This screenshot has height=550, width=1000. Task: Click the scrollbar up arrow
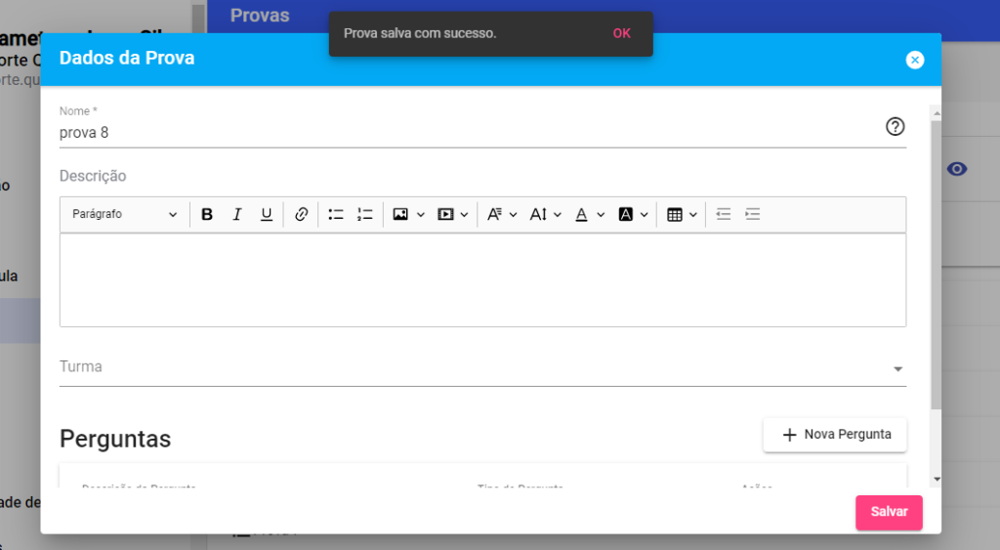(x=937, y=113)
